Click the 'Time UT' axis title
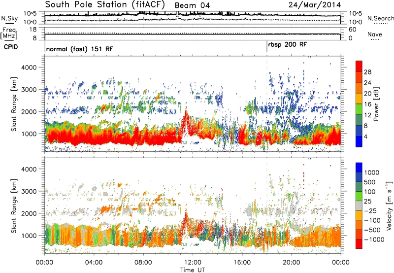This screenshot has width=394, height=273. coord(193,270)
